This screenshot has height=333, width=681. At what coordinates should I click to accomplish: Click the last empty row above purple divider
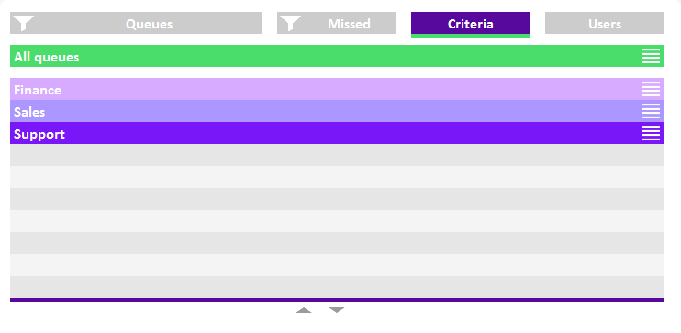(x=337, y=287)
